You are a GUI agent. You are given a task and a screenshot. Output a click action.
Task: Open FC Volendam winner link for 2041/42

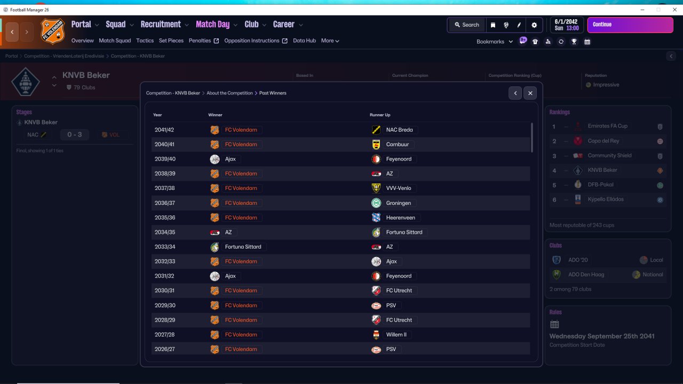(x=241, y=130)
